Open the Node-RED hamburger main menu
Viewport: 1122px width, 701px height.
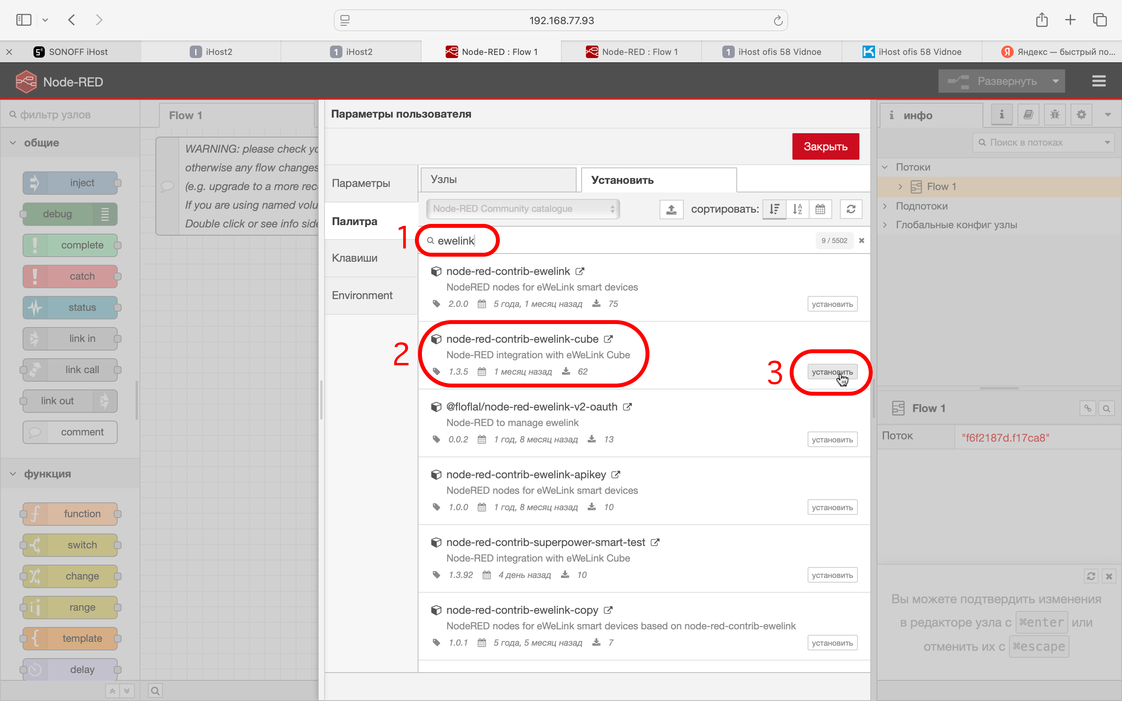click(x=1098, y=81)
